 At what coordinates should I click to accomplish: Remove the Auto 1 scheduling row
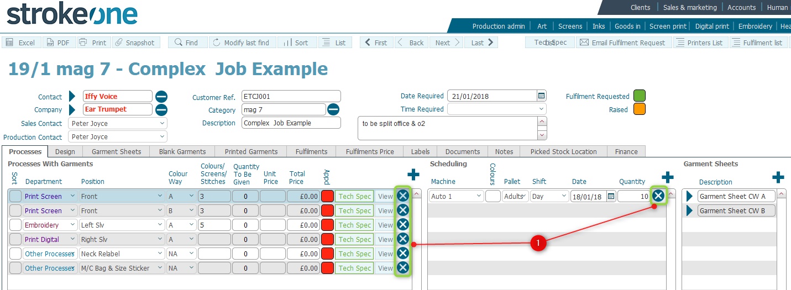point(658,196)
